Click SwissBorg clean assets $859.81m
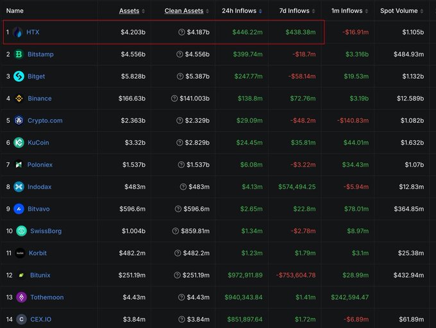This screenshot has height=328, width=436. 195,231
